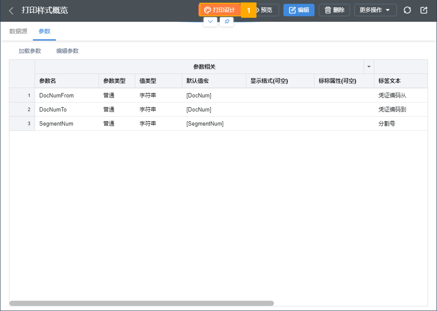The width and height of the screenshot is (437, 311).
Task: Click the 默认值宏 column header
Action: (214, 81)
